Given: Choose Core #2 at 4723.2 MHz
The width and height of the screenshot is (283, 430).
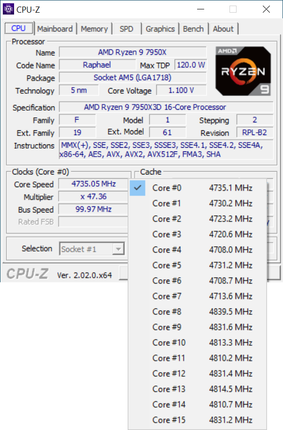Looking at the screenshot, I should point(198,219).
